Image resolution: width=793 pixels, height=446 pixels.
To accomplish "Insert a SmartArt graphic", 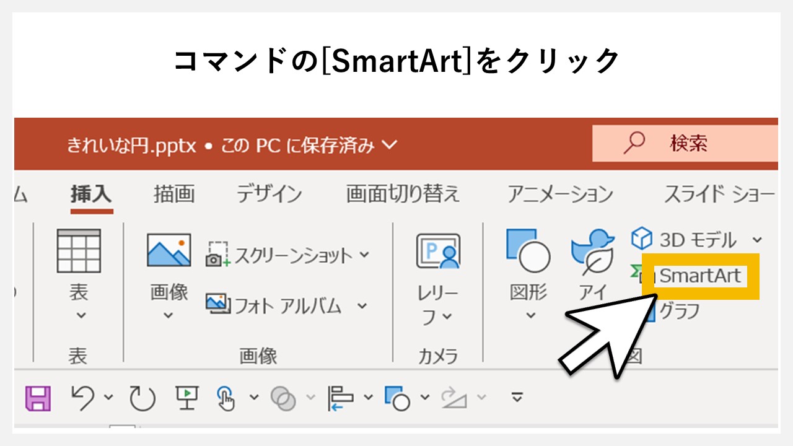I will 699,276.
